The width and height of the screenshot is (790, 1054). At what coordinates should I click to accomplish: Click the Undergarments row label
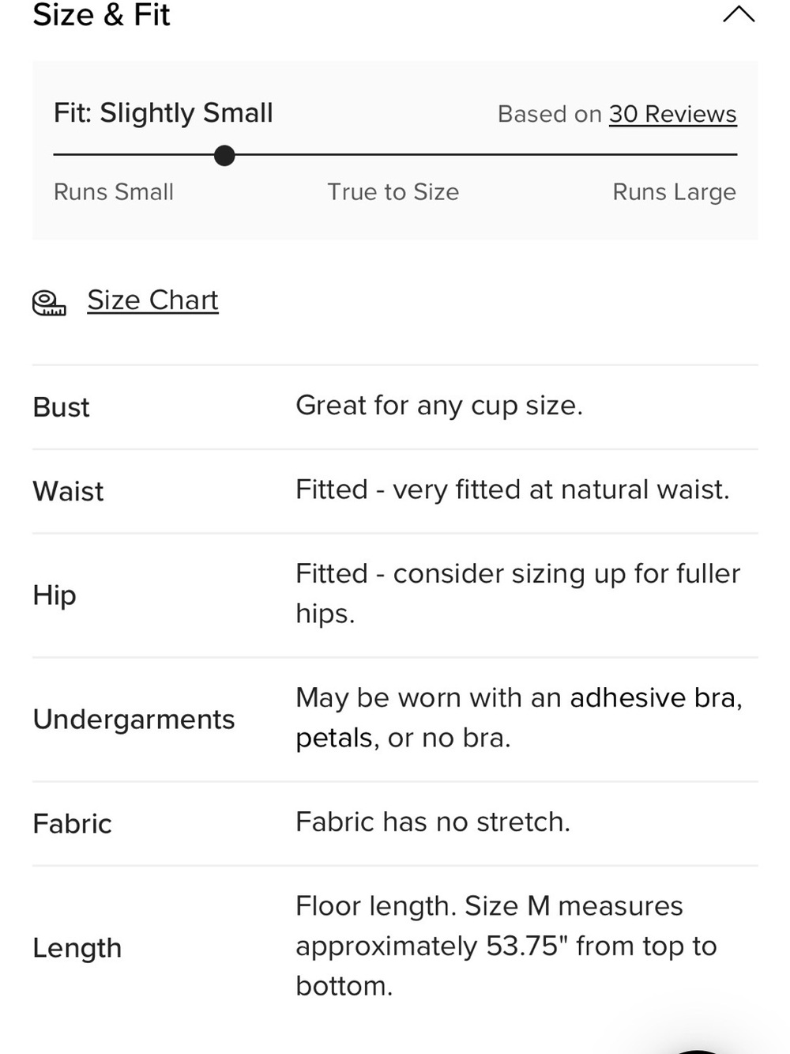pyautogui.click(x=134, y=720)
